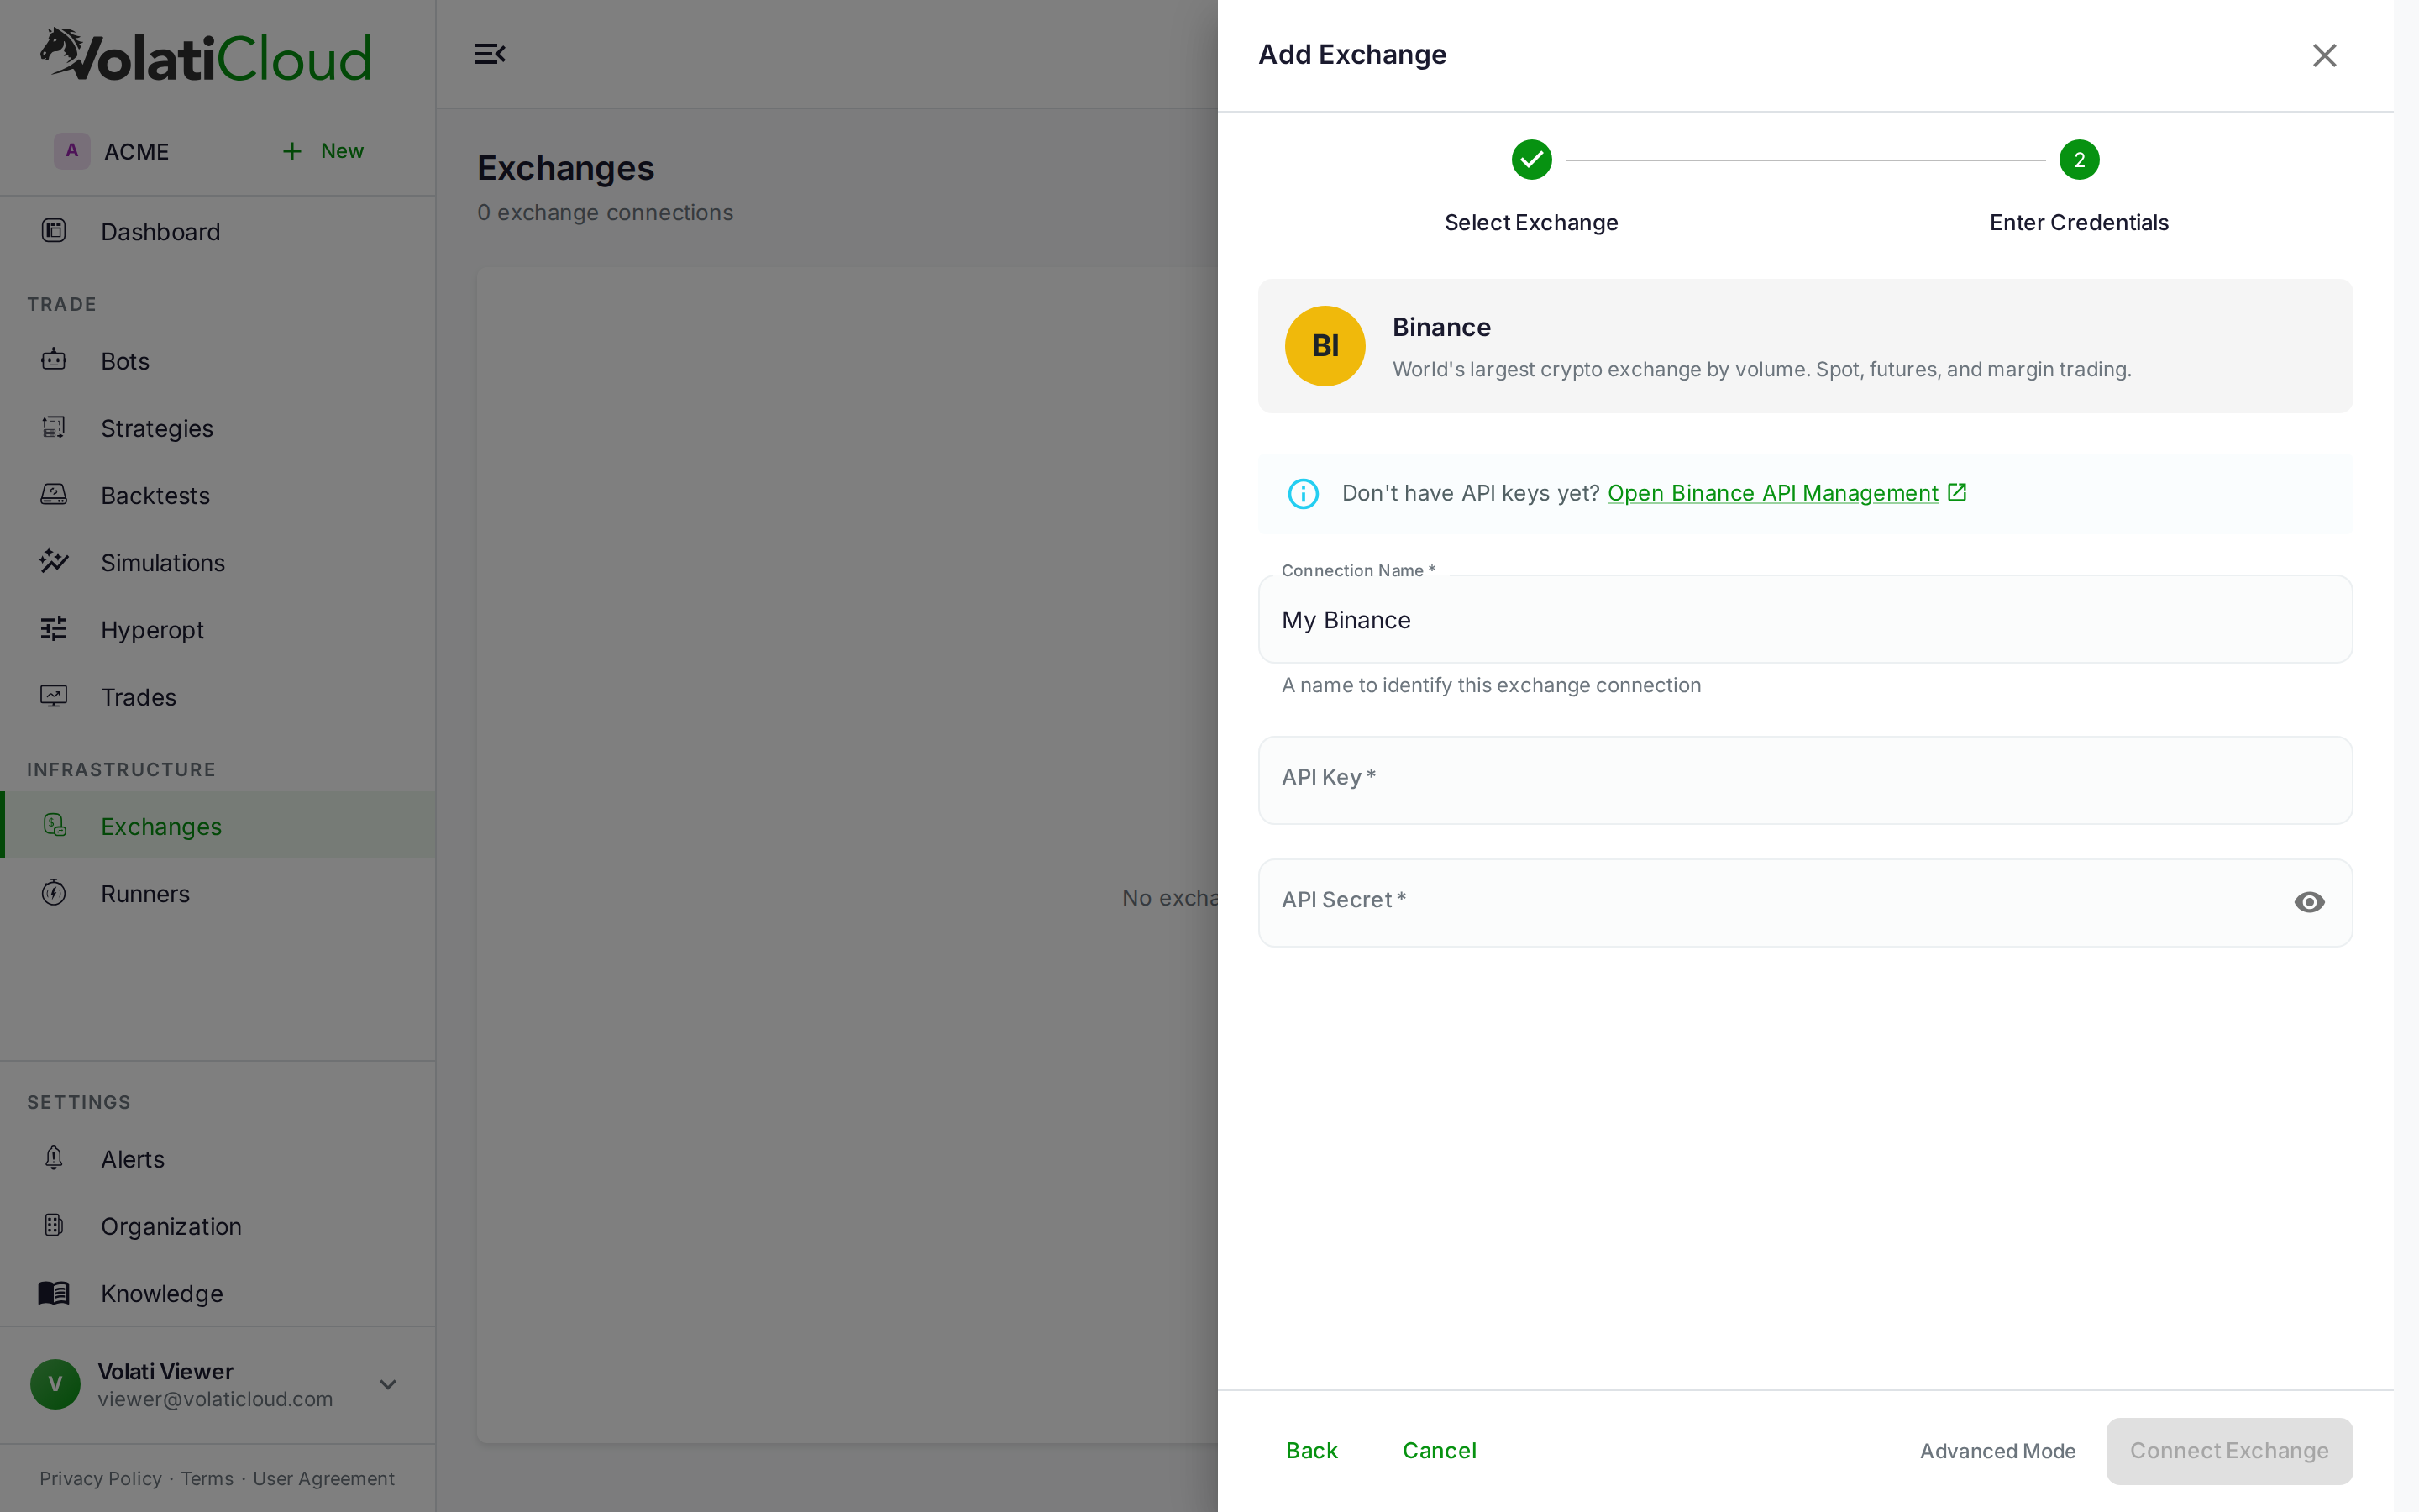The height and width of the screenshot is (1512, 2419).
Task: Close the Add Exchange panel
Action: pyautogui.click(x=2325, y=55)
